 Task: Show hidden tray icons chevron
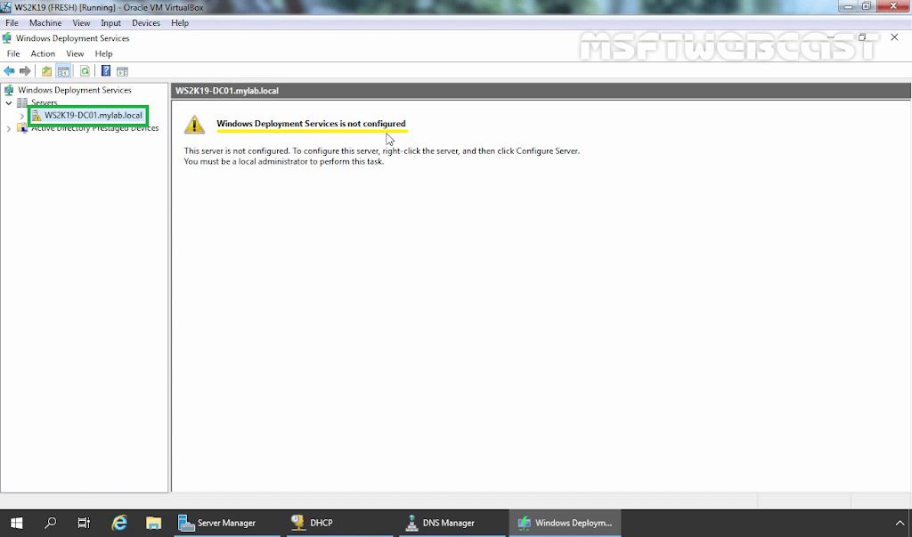click(900, 523)
